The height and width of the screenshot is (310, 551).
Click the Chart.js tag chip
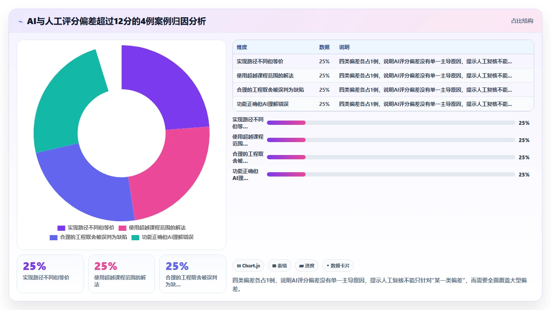[x=249, y=266]
